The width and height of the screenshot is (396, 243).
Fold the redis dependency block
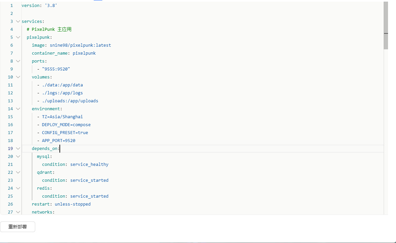click(x=18, y=188)
